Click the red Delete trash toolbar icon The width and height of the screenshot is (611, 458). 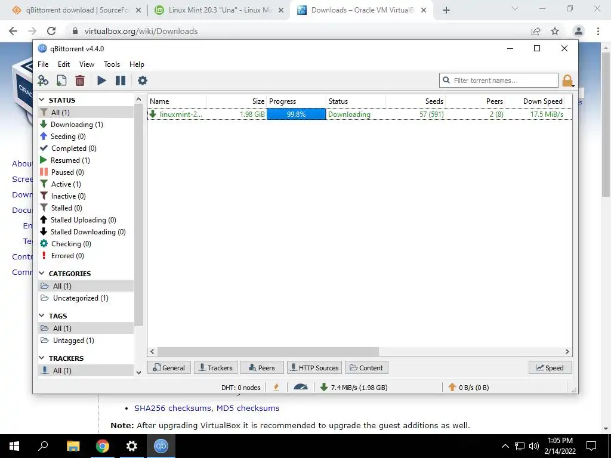point(80,81)
